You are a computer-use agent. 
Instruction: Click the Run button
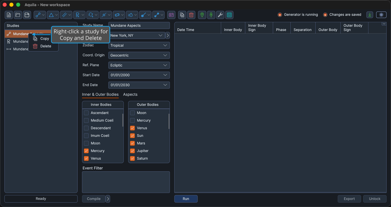click(186, 199)
